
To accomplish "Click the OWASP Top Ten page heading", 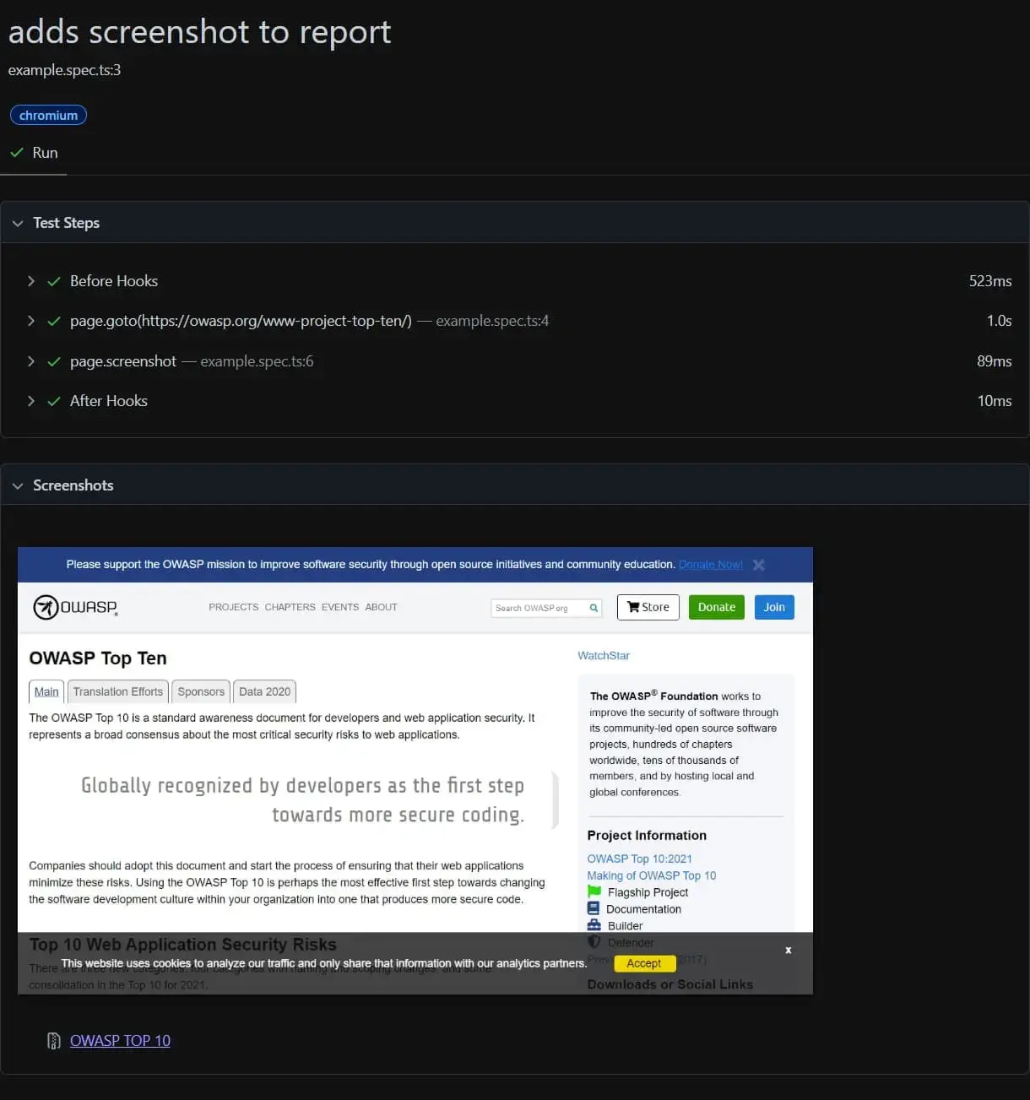I will (x=98, y=658).
